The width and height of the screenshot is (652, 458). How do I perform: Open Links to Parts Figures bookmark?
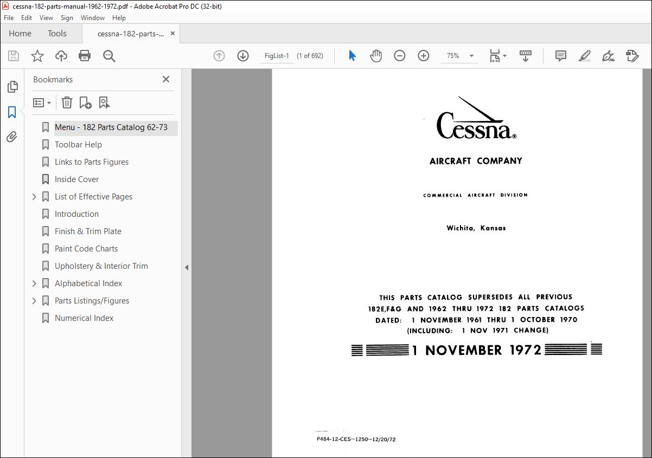pyautogui.click(x=92, y=162)
